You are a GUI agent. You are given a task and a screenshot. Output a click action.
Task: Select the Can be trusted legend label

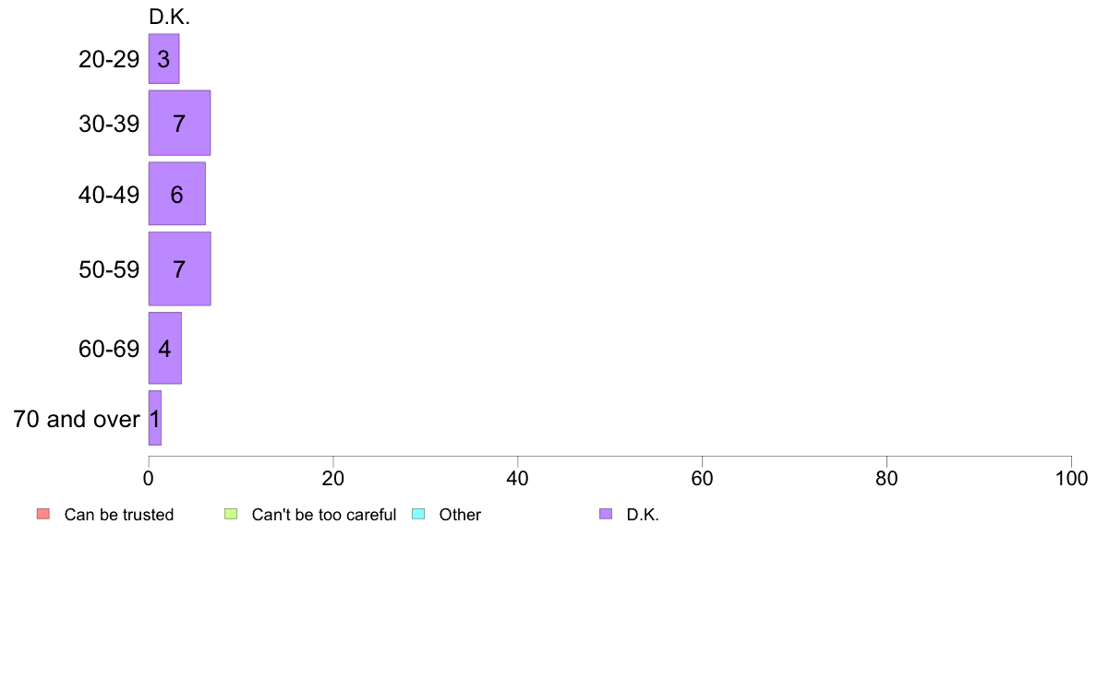click(119, 515)
